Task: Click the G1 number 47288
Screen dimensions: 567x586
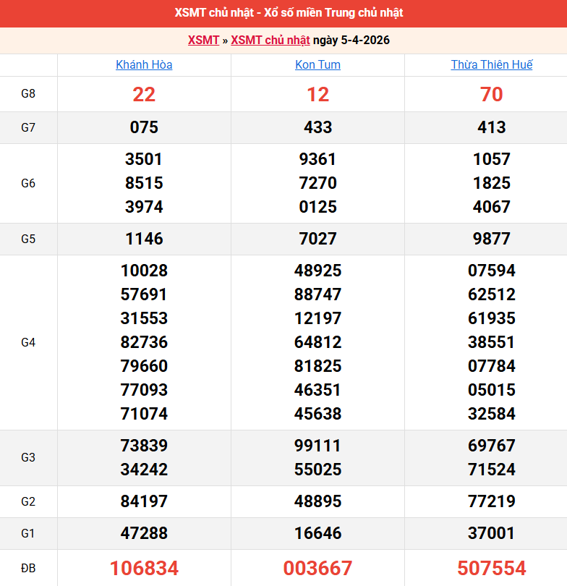Action: 144,534
